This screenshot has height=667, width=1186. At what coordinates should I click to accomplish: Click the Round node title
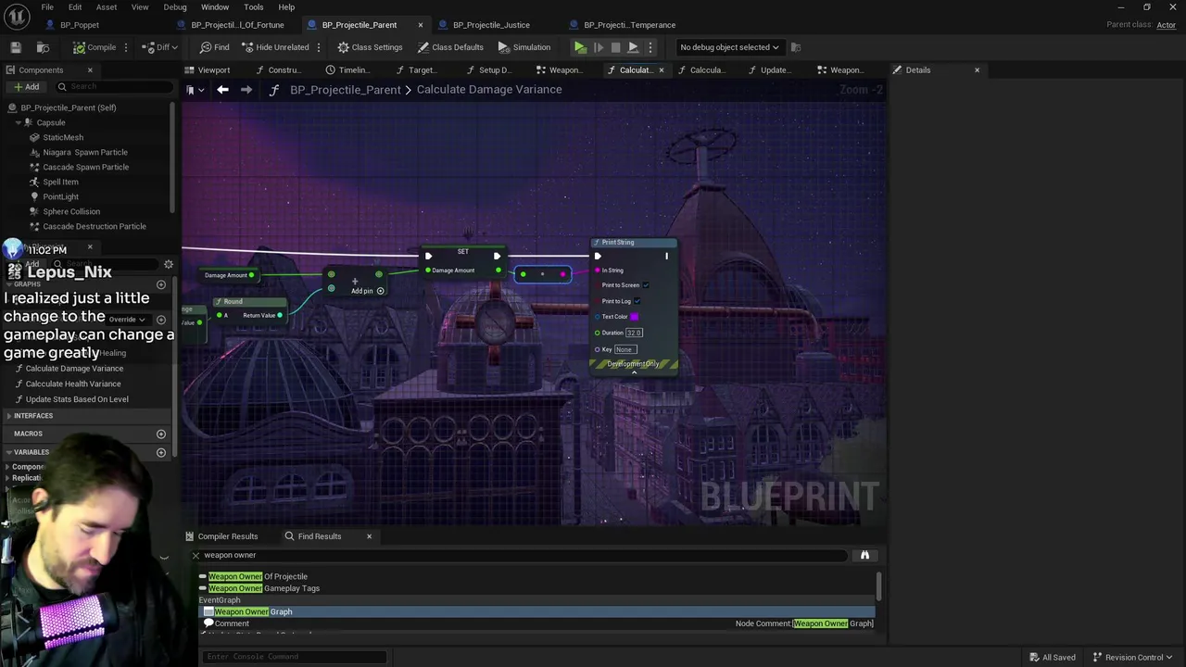(x=233, y=301)
